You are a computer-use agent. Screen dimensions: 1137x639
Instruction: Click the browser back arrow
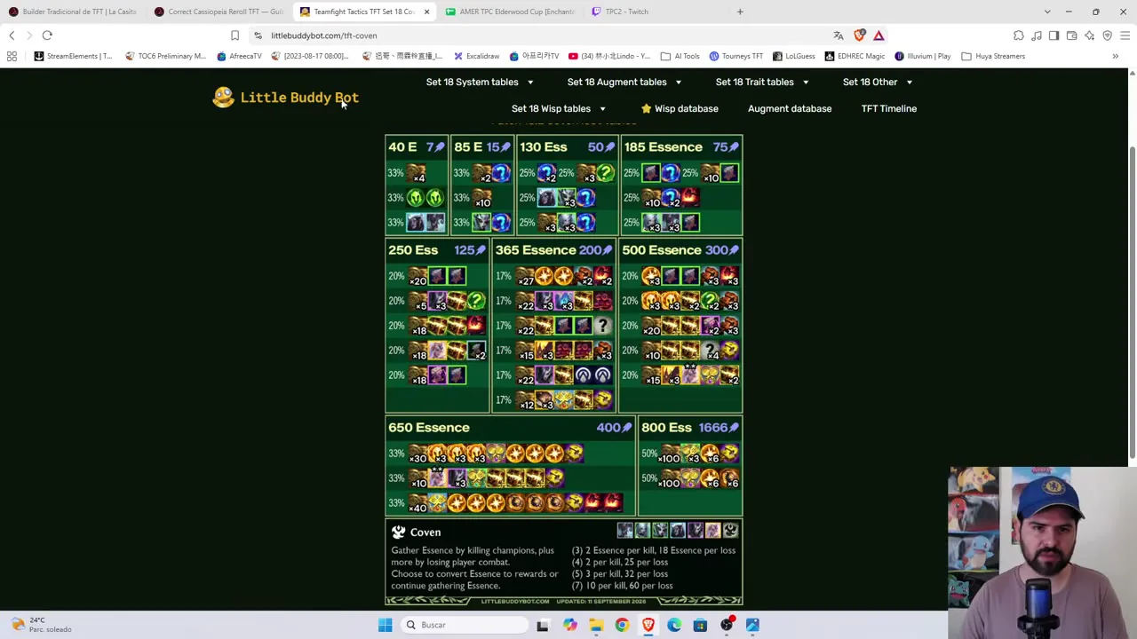[x=12, y=35]
